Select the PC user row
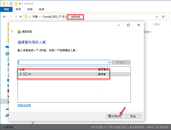 [74, 74]
